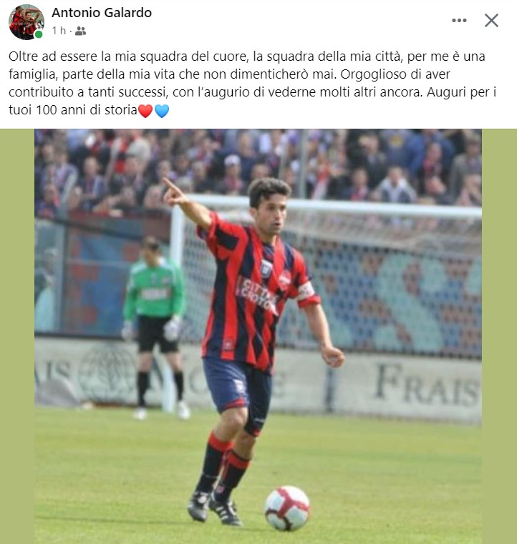Click the goalkeeper in the green jersey
517x544 pixels.
tap(155, 326)
